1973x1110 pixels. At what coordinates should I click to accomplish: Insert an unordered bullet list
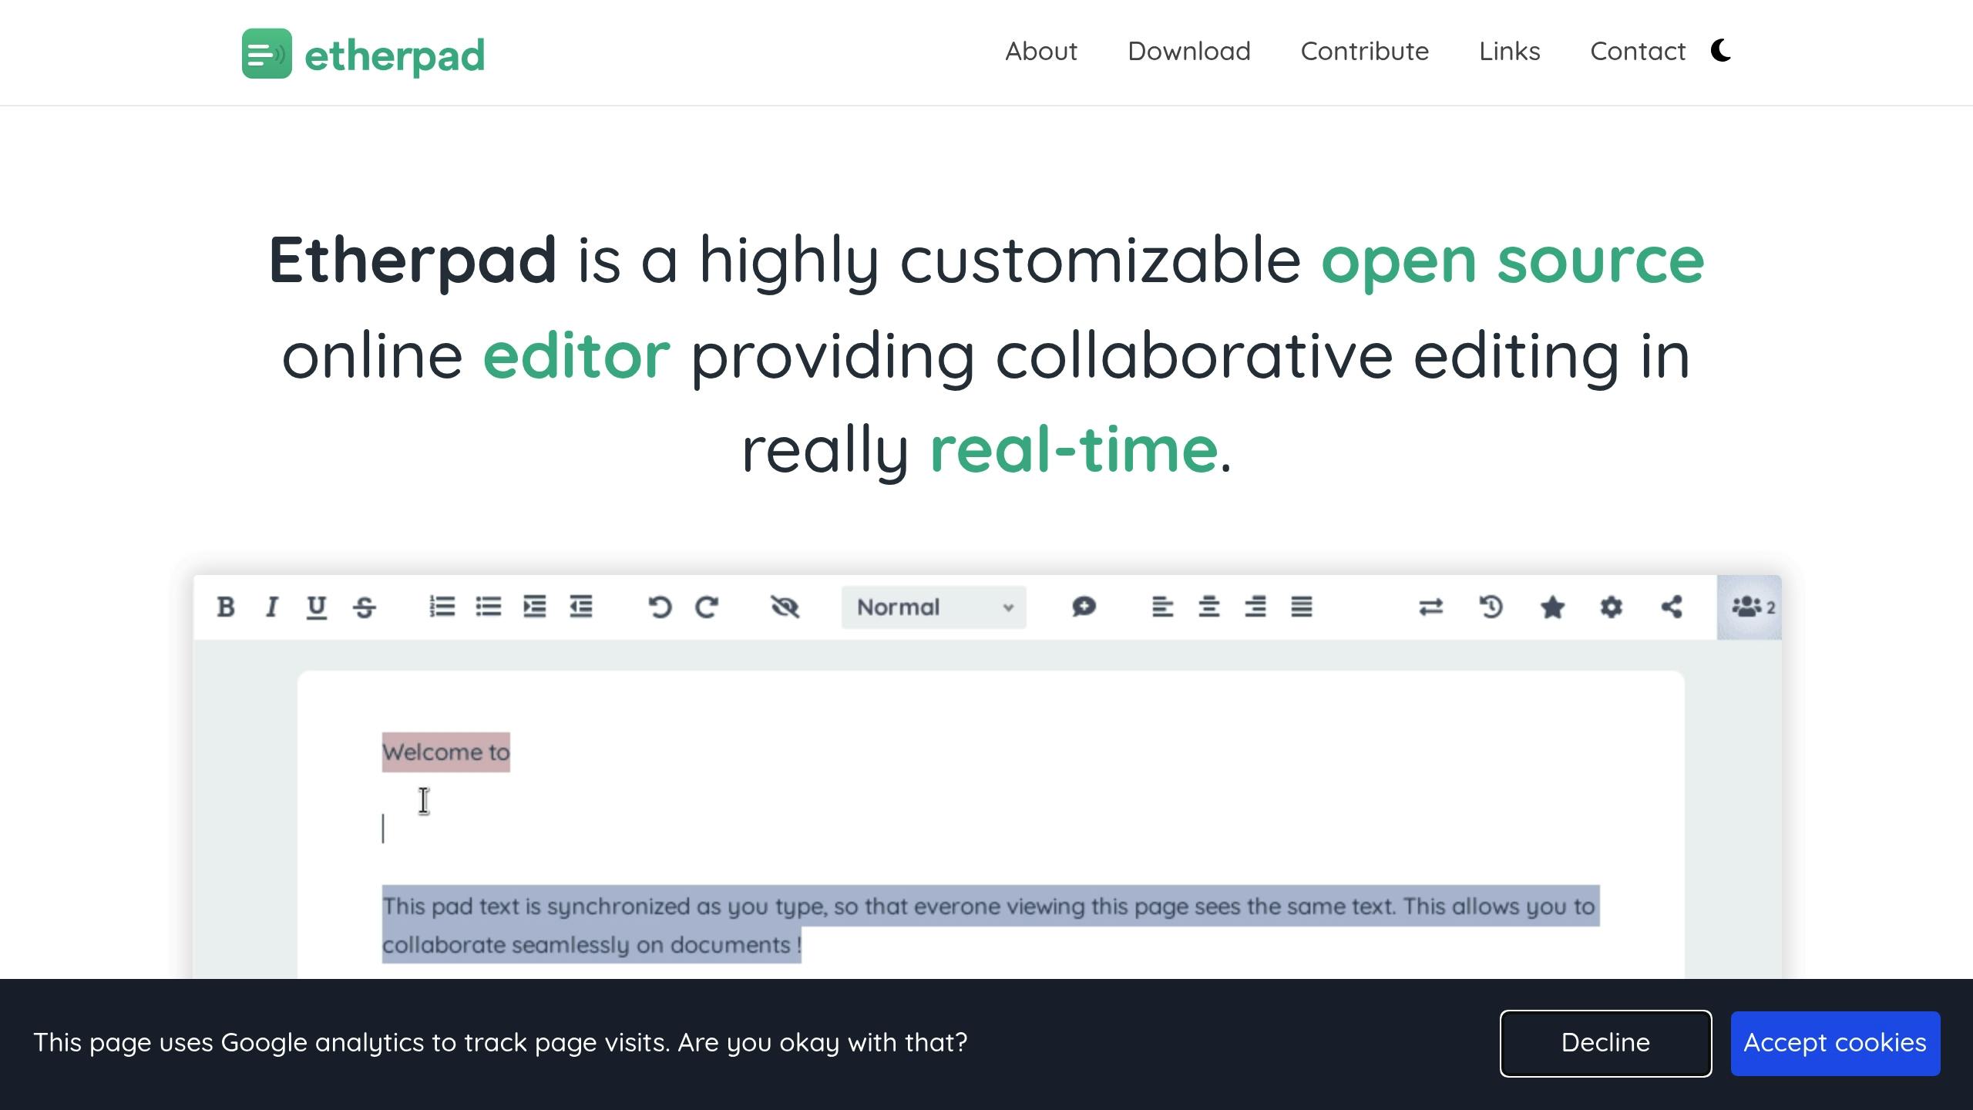489,607
